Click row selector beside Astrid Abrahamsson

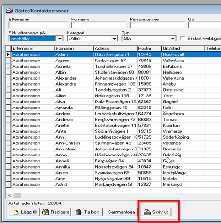(8, 184)
